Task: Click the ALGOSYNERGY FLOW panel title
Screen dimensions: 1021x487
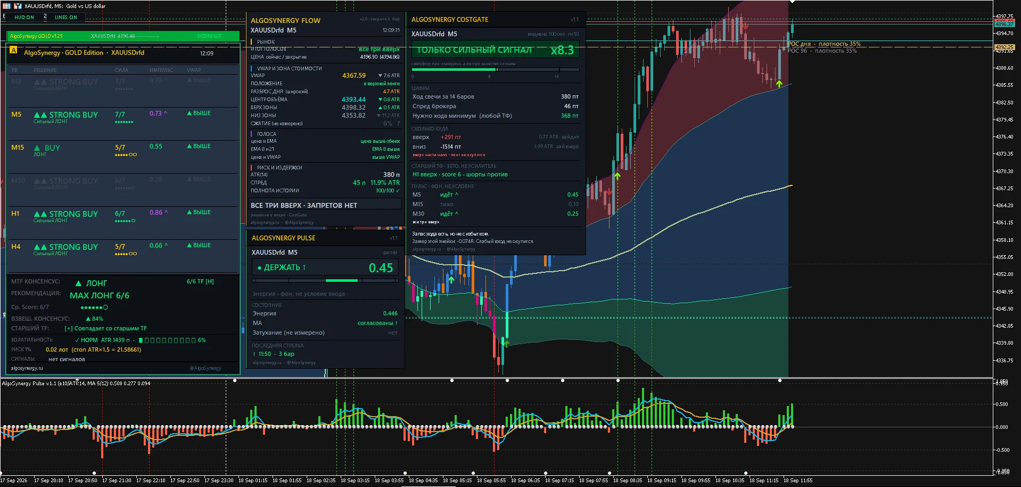Action: (x=286, y=21)
